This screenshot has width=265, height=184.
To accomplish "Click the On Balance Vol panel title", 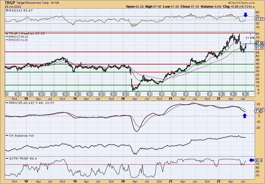I will 21,135.
